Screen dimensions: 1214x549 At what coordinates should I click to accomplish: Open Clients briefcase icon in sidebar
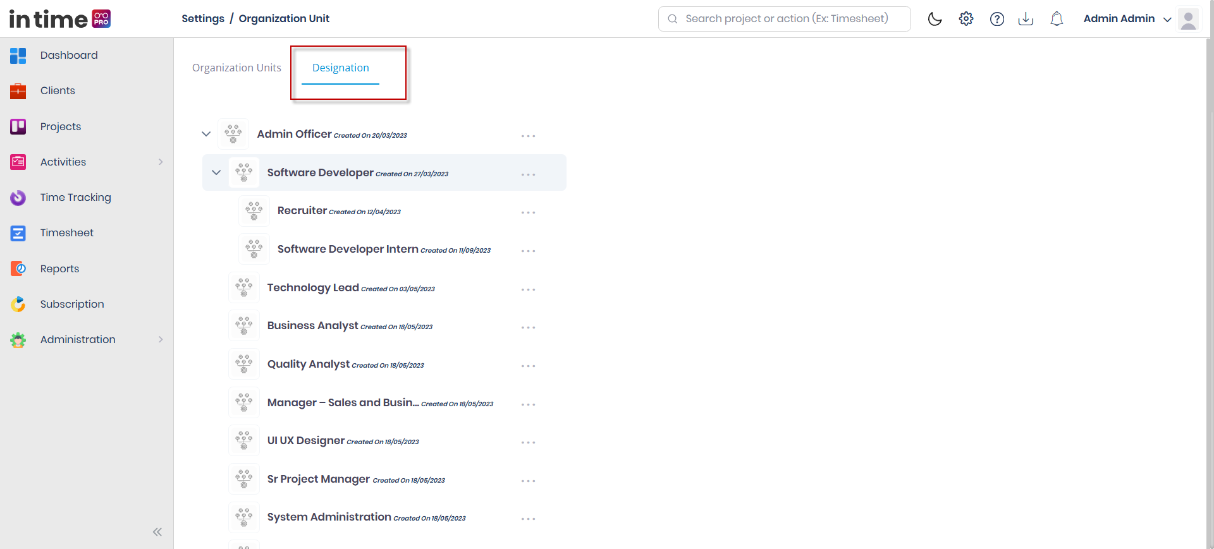18,91
